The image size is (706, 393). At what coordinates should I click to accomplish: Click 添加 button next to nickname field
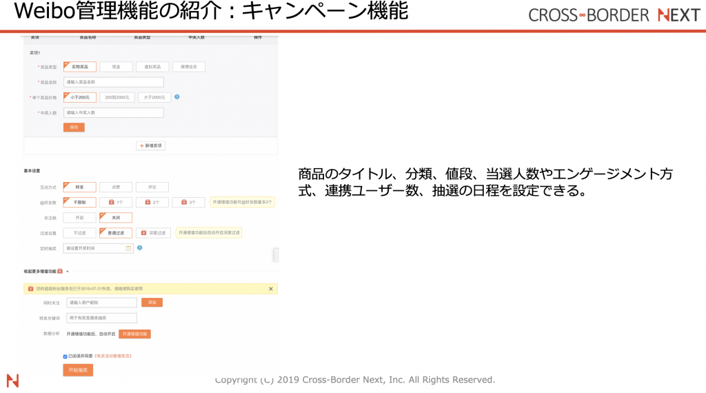pyautogui.click(x=152, y=303)
